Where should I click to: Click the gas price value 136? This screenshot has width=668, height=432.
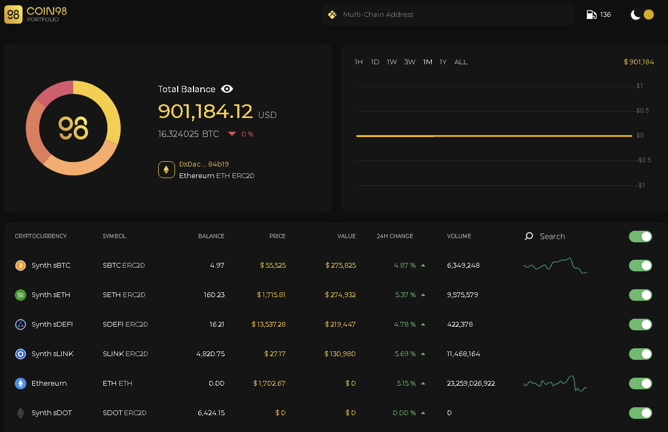606,15
